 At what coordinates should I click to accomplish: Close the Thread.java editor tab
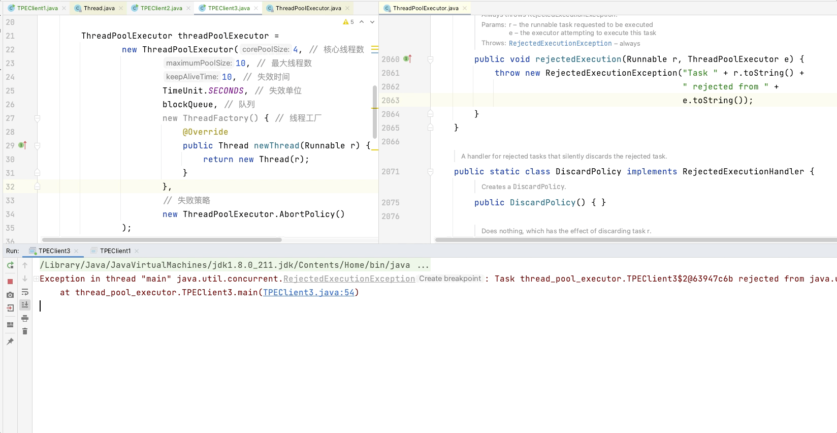[x=120, y=8]
